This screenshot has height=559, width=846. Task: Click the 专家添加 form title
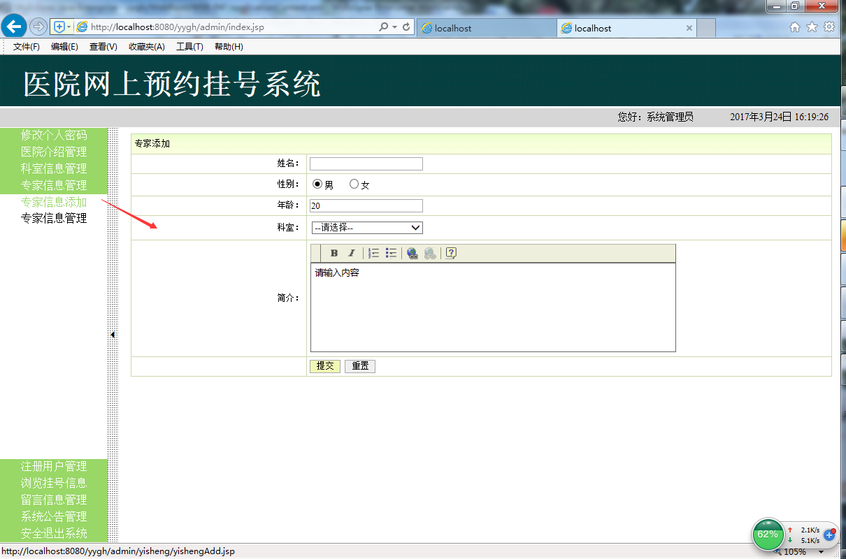[152, 144]
